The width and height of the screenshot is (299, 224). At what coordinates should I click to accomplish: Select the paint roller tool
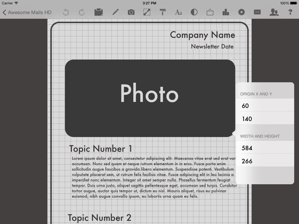pos(163,12)
